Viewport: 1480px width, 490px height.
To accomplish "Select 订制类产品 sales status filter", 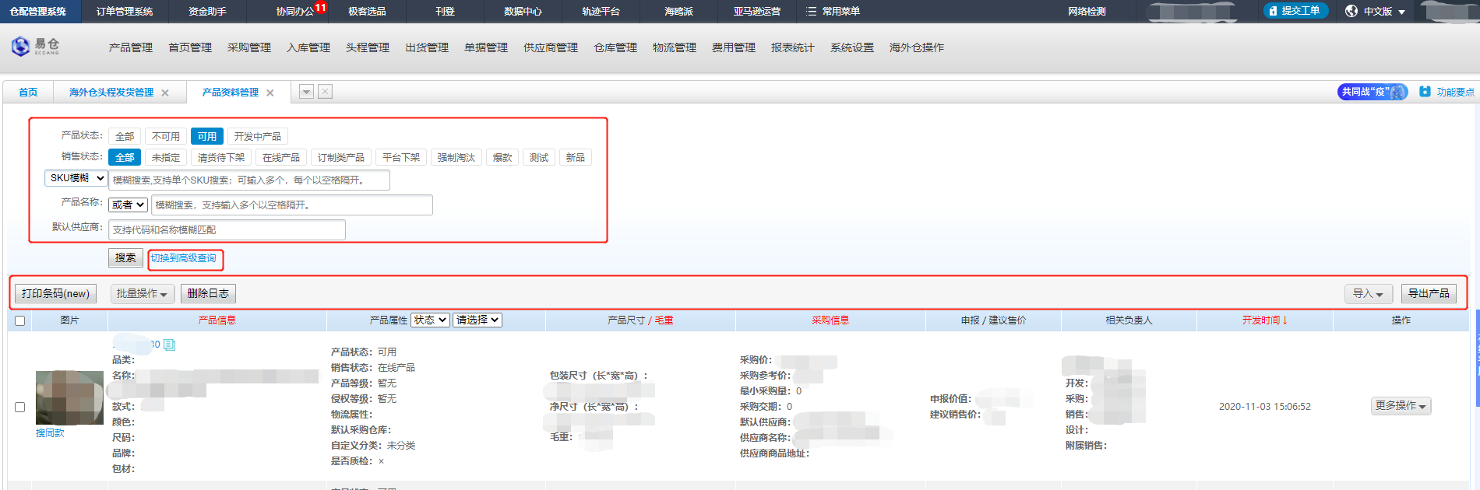I will (x=341, y=157).
